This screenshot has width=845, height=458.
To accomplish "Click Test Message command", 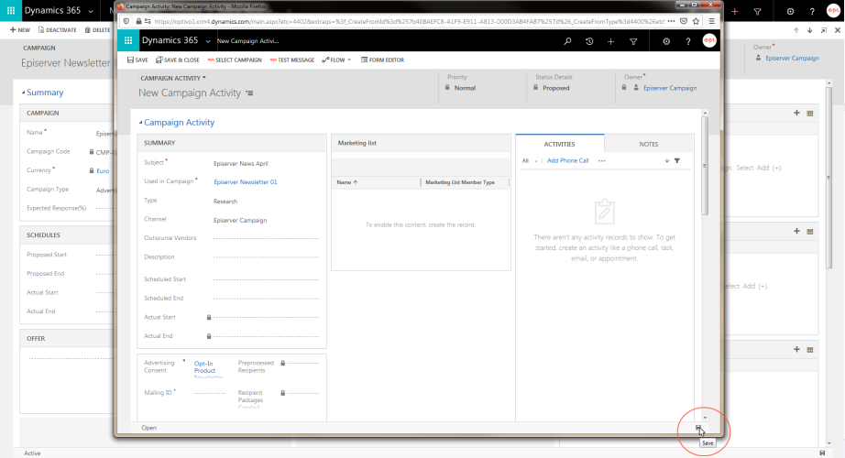I will 292,60.
